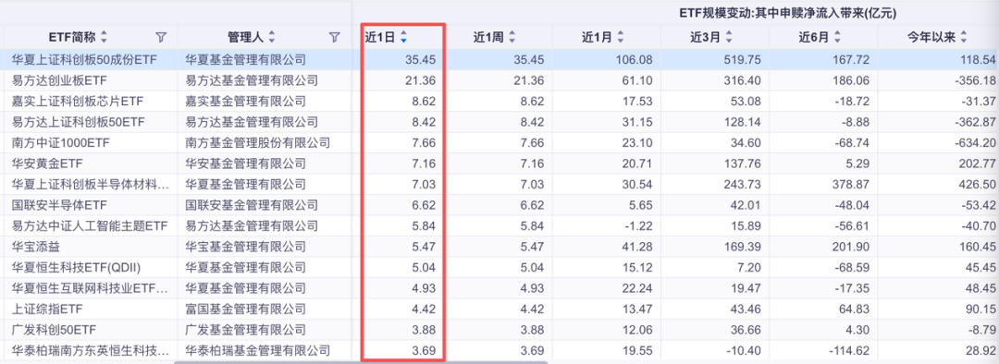Image resolution: width=999 pixels, height=364 pixels.
Task: Sort using the 近1月 arrows
Action: click(620, 38)
